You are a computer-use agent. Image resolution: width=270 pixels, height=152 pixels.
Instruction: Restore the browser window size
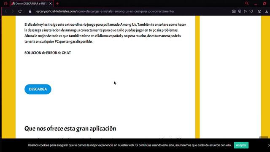(265, 3)
